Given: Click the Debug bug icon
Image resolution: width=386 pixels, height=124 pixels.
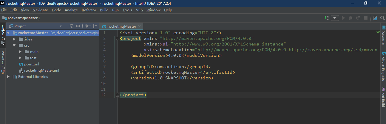Looking at the screenshot, I should pyautogui.click(x=351, y=18).
